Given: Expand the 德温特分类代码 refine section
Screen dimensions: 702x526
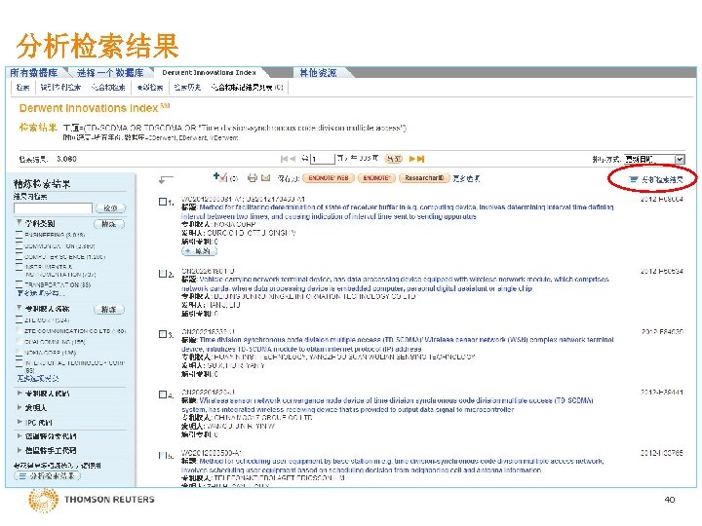Looking at the screenshot, I should pyautogui.click(x=19, y=435).
